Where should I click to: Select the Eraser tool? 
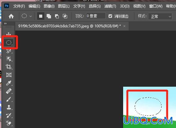click(x=9, y=123)
